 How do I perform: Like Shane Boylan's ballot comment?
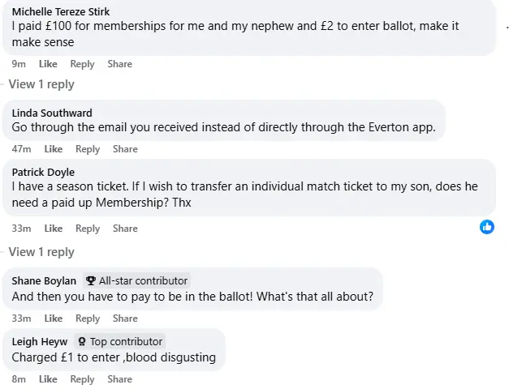(54, 318)
